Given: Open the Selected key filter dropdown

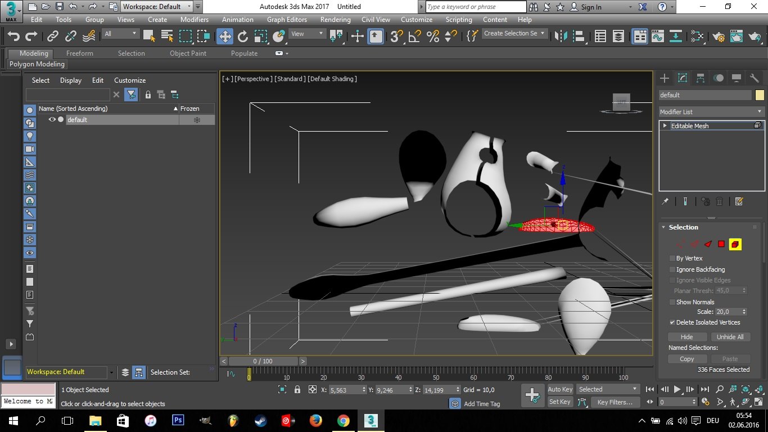Looking at the screenshot, I should tap(608, 389).
